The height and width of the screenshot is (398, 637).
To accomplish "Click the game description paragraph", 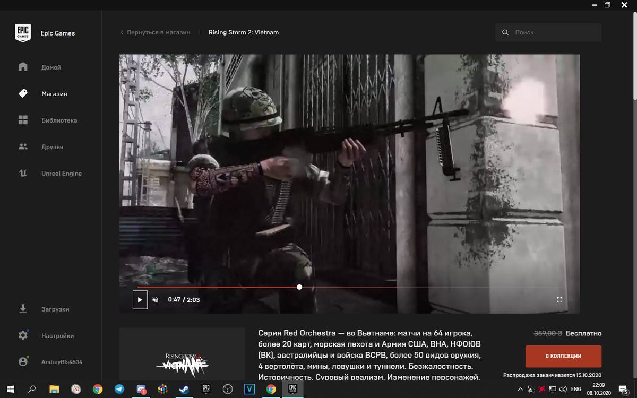I will tap(370, 355).
